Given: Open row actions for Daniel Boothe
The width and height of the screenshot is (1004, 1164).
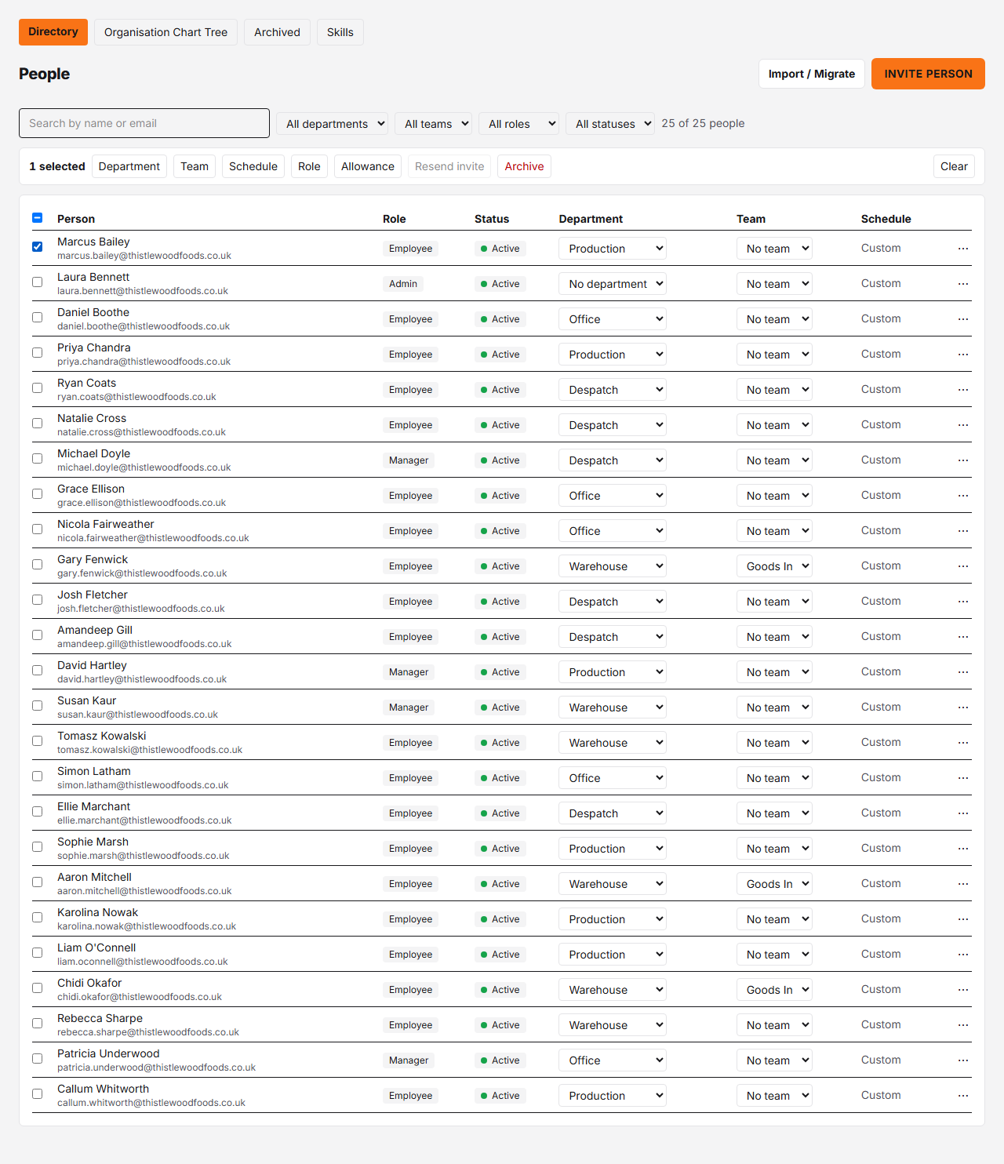Looking at the screenshot, I should tap(962, 319).
